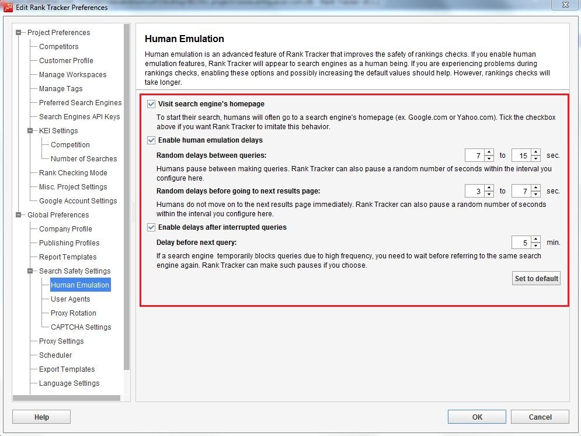Click the Set to default button
This screenshot has width=581, height=436.
(536, 278)
